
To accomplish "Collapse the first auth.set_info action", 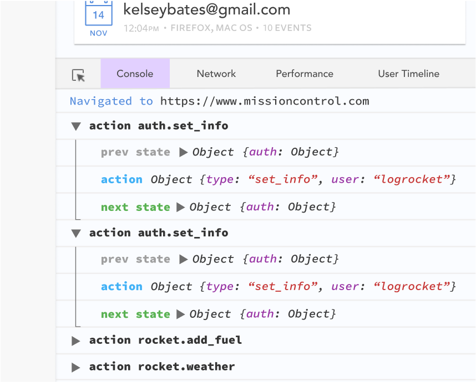I will (x=76, y=126).
